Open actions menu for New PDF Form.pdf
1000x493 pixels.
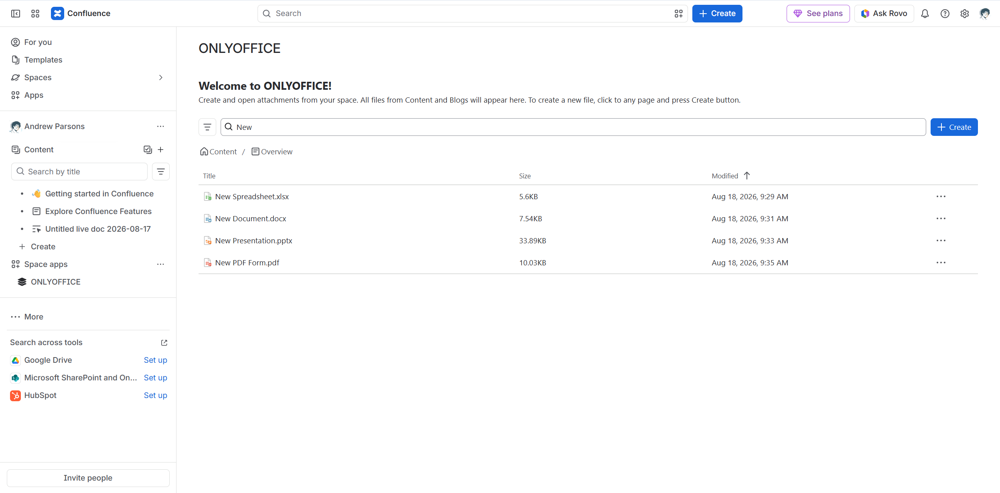pos(941,263)
